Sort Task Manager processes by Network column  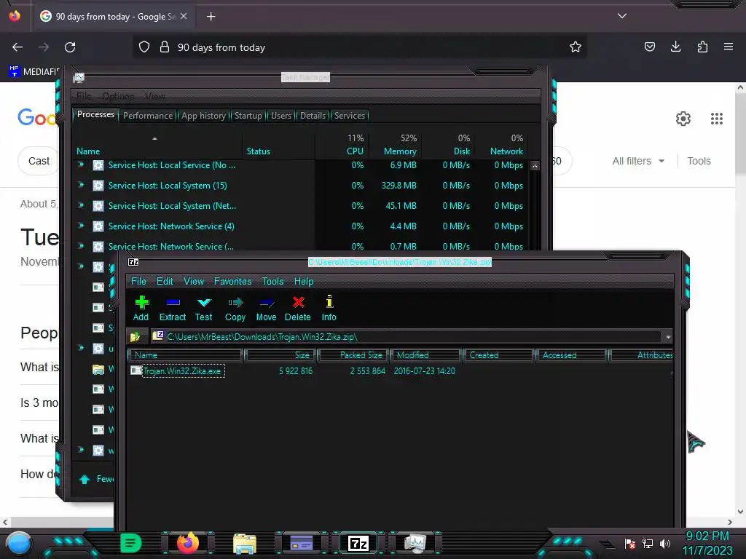[x=501, y=145]
